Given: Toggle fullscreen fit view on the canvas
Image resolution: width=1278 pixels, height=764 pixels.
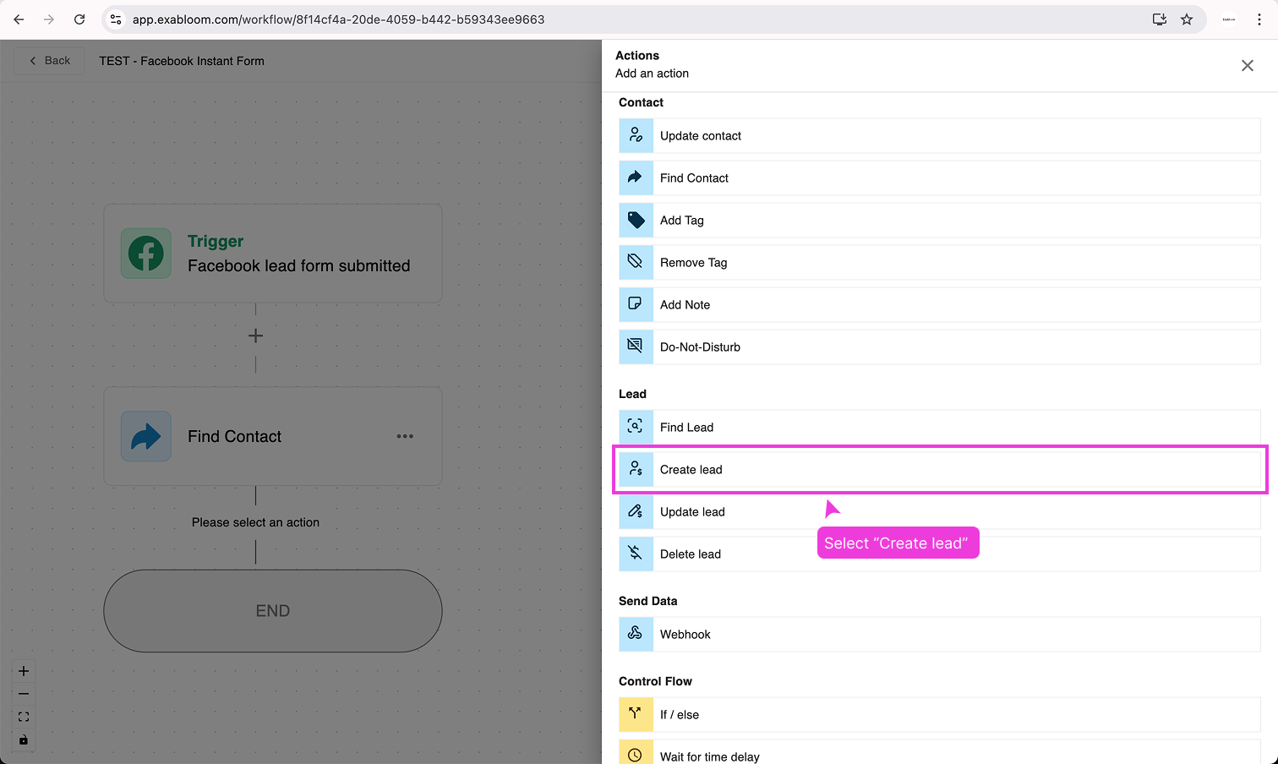Looking at the screenshot, I should 23,716.
